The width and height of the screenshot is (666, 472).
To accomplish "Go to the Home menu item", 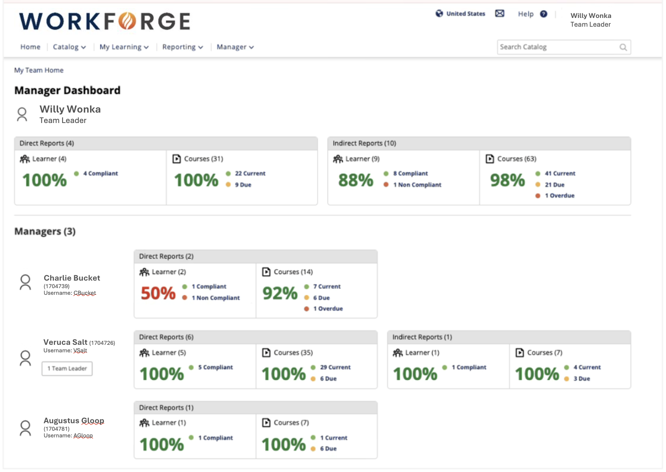I will point(30,47).
